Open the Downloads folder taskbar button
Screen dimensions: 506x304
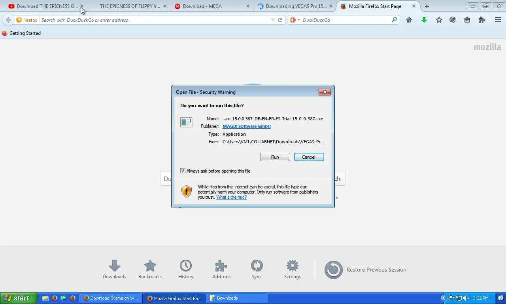point(238,298)
